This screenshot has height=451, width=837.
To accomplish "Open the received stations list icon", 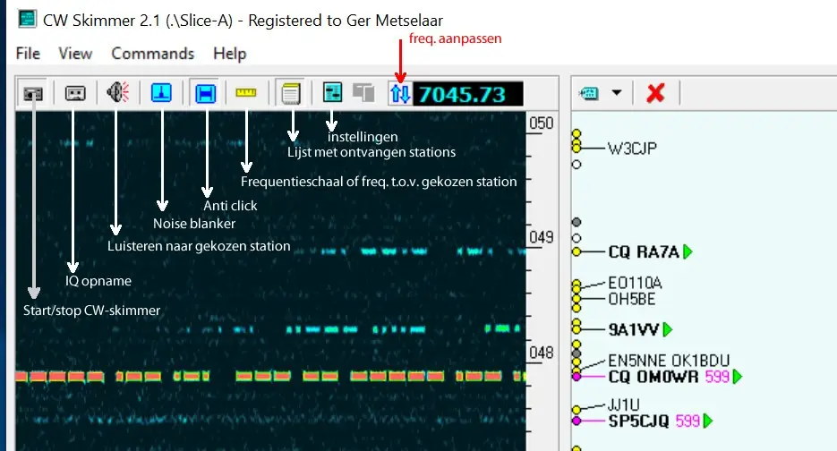I will tap(290, 93).
